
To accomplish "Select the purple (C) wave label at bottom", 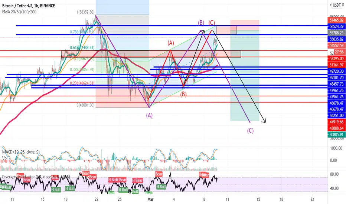I will point(250,131).
